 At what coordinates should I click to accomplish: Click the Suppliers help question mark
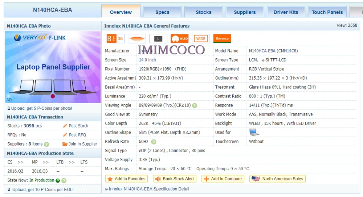(x=46, y=144)
